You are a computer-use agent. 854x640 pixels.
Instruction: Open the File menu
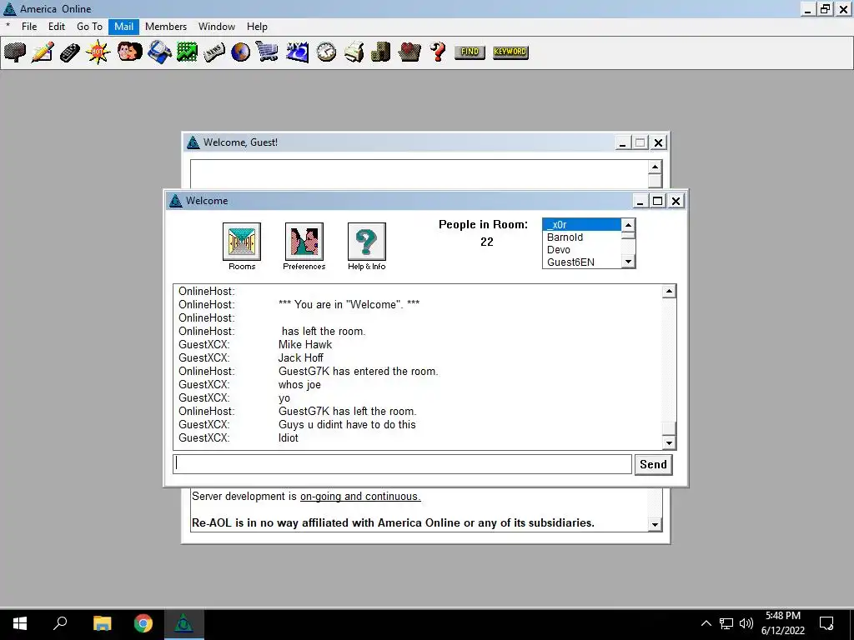click(x=29, y=27)
